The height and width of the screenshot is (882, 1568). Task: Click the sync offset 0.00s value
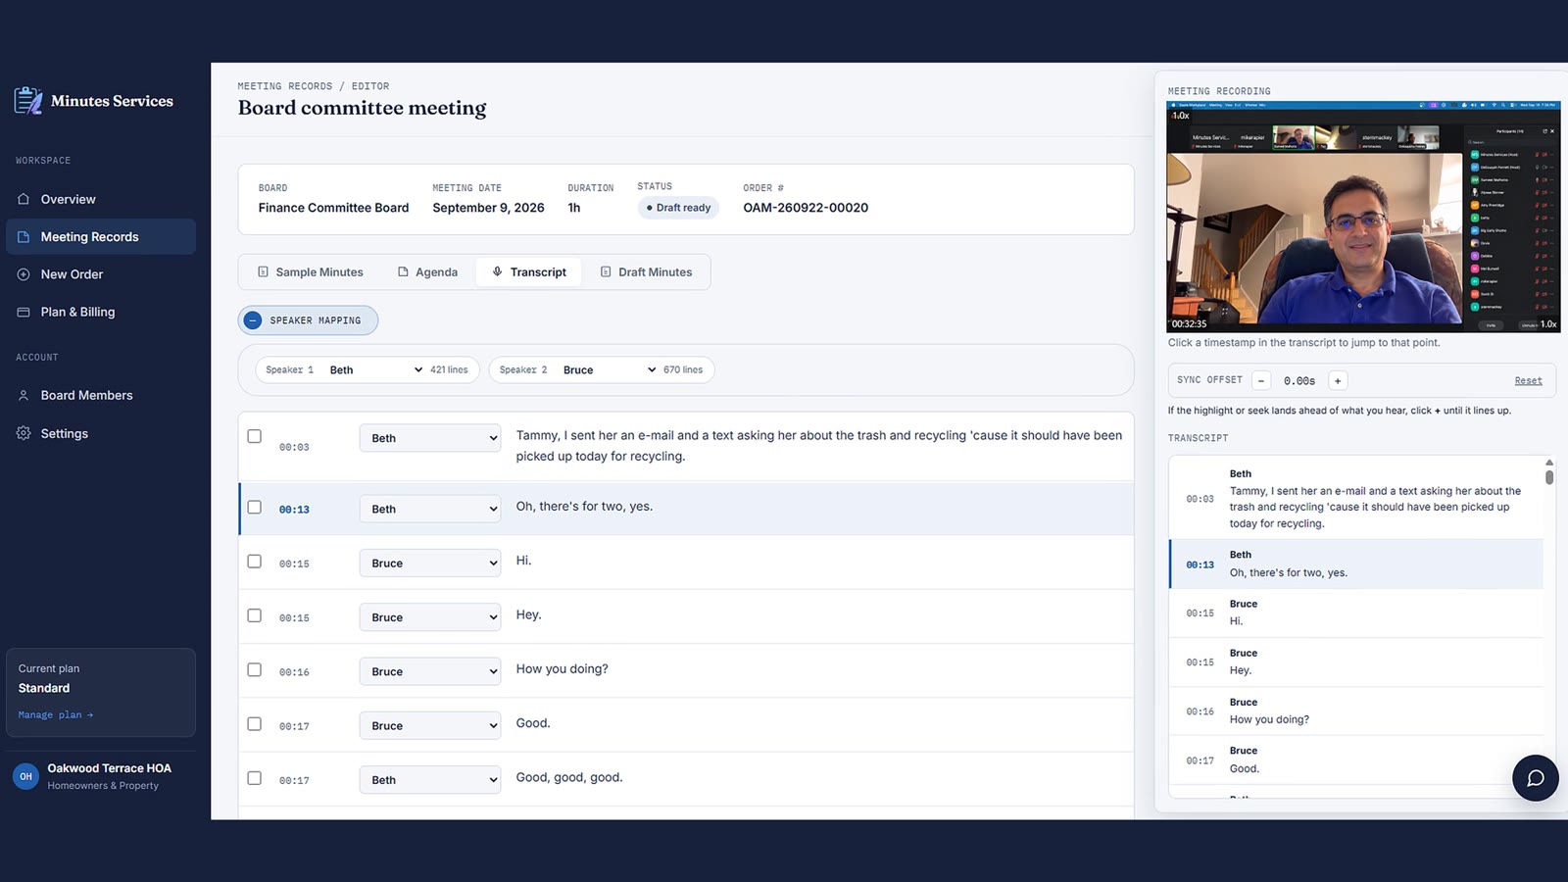(x=1299, y=381)
